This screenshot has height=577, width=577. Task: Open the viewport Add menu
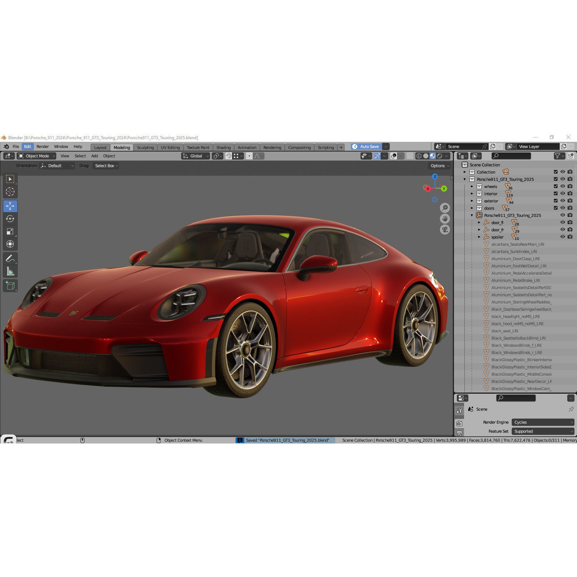pos(95,156)
